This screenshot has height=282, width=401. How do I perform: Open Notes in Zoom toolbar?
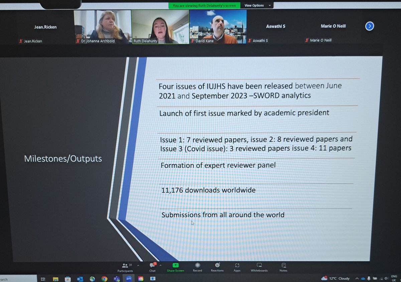(x=283, y=267)
